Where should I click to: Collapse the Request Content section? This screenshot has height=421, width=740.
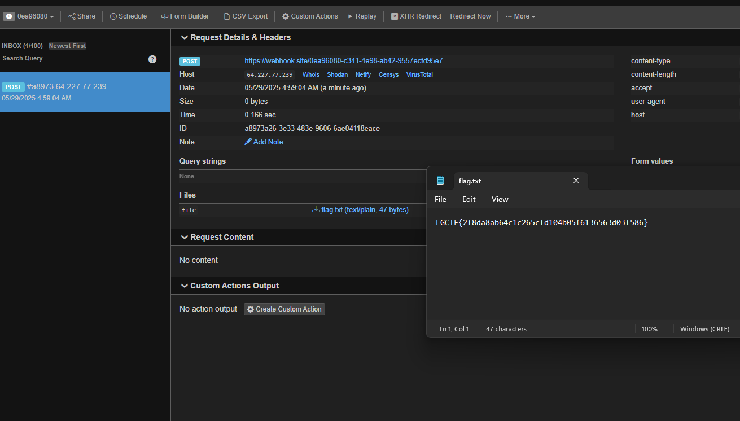(x=217, y=237)
